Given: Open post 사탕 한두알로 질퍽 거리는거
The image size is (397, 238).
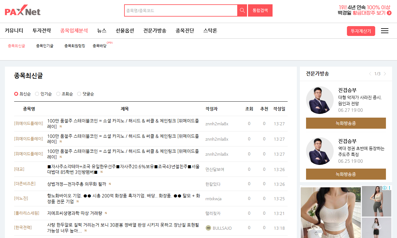Looking at the screenshot, I should click(123, 228).
